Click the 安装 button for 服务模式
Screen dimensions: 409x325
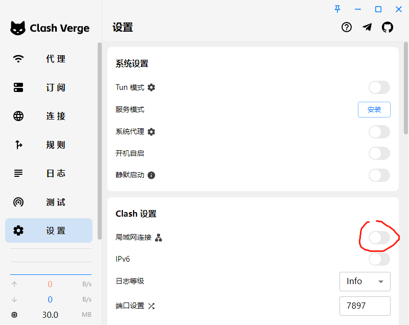point(374,109)
